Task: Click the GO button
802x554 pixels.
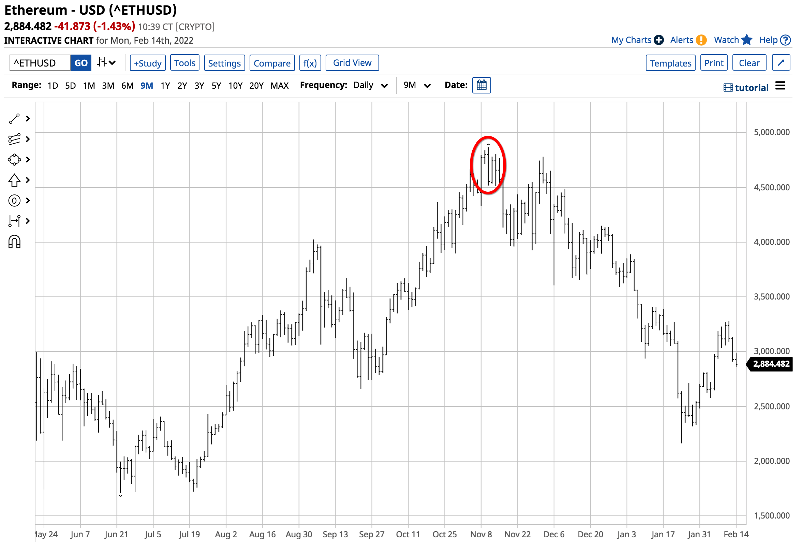Action: click(81, 63)
